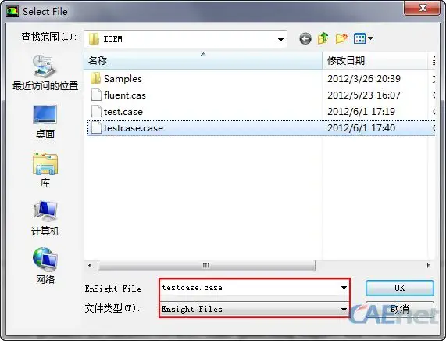Sort by the 名称 column header

click(x=203, y=60)
